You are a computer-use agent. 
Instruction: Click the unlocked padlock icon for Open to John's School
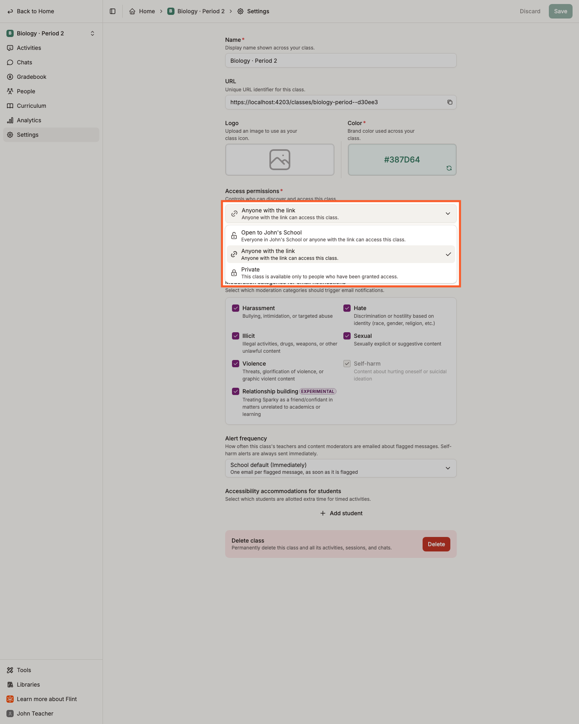click(234, 236)
